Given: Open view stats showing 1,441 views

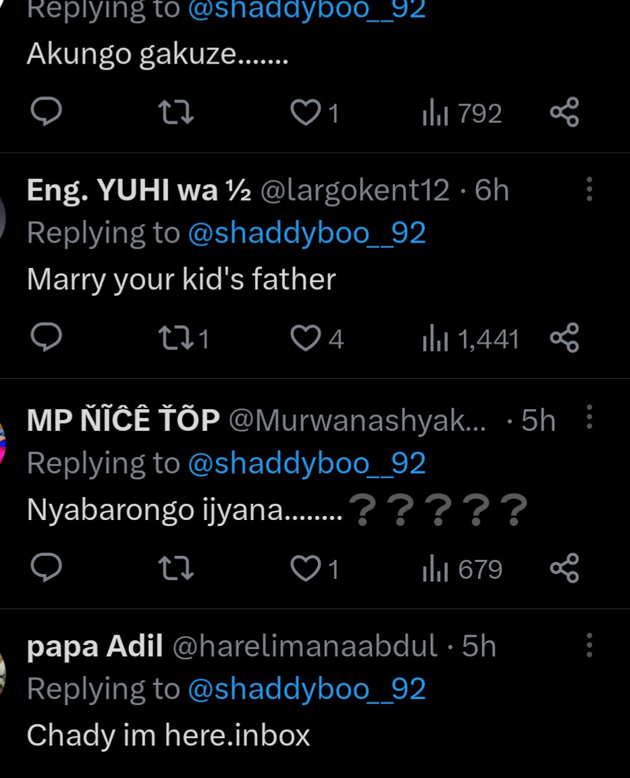Looking at the screenshot, I should point(471,339).
